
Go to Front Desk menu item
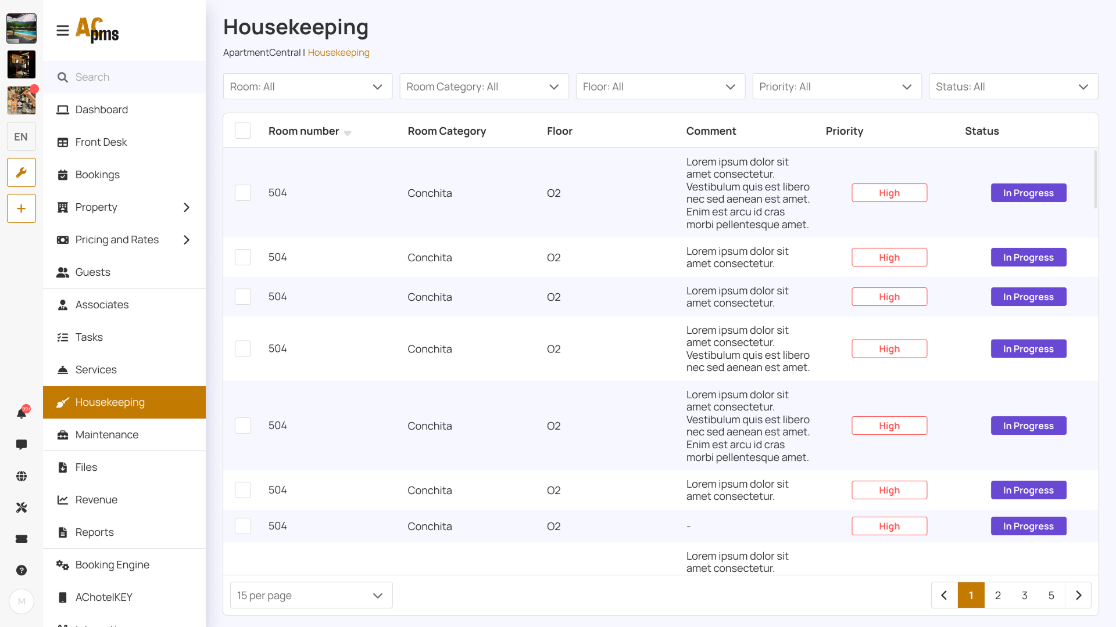101,142
